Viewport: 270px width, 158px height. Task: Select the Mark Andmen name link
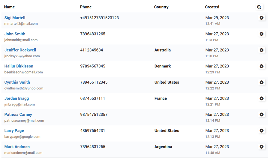point(17,147)
